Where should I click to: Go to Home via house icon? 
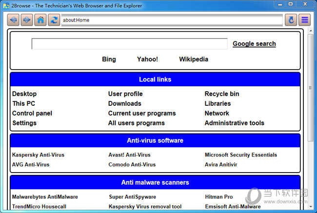point(40,20)
